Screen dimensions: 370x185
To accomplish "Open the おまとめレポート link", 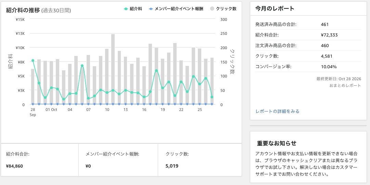I will tap(345, 85).
